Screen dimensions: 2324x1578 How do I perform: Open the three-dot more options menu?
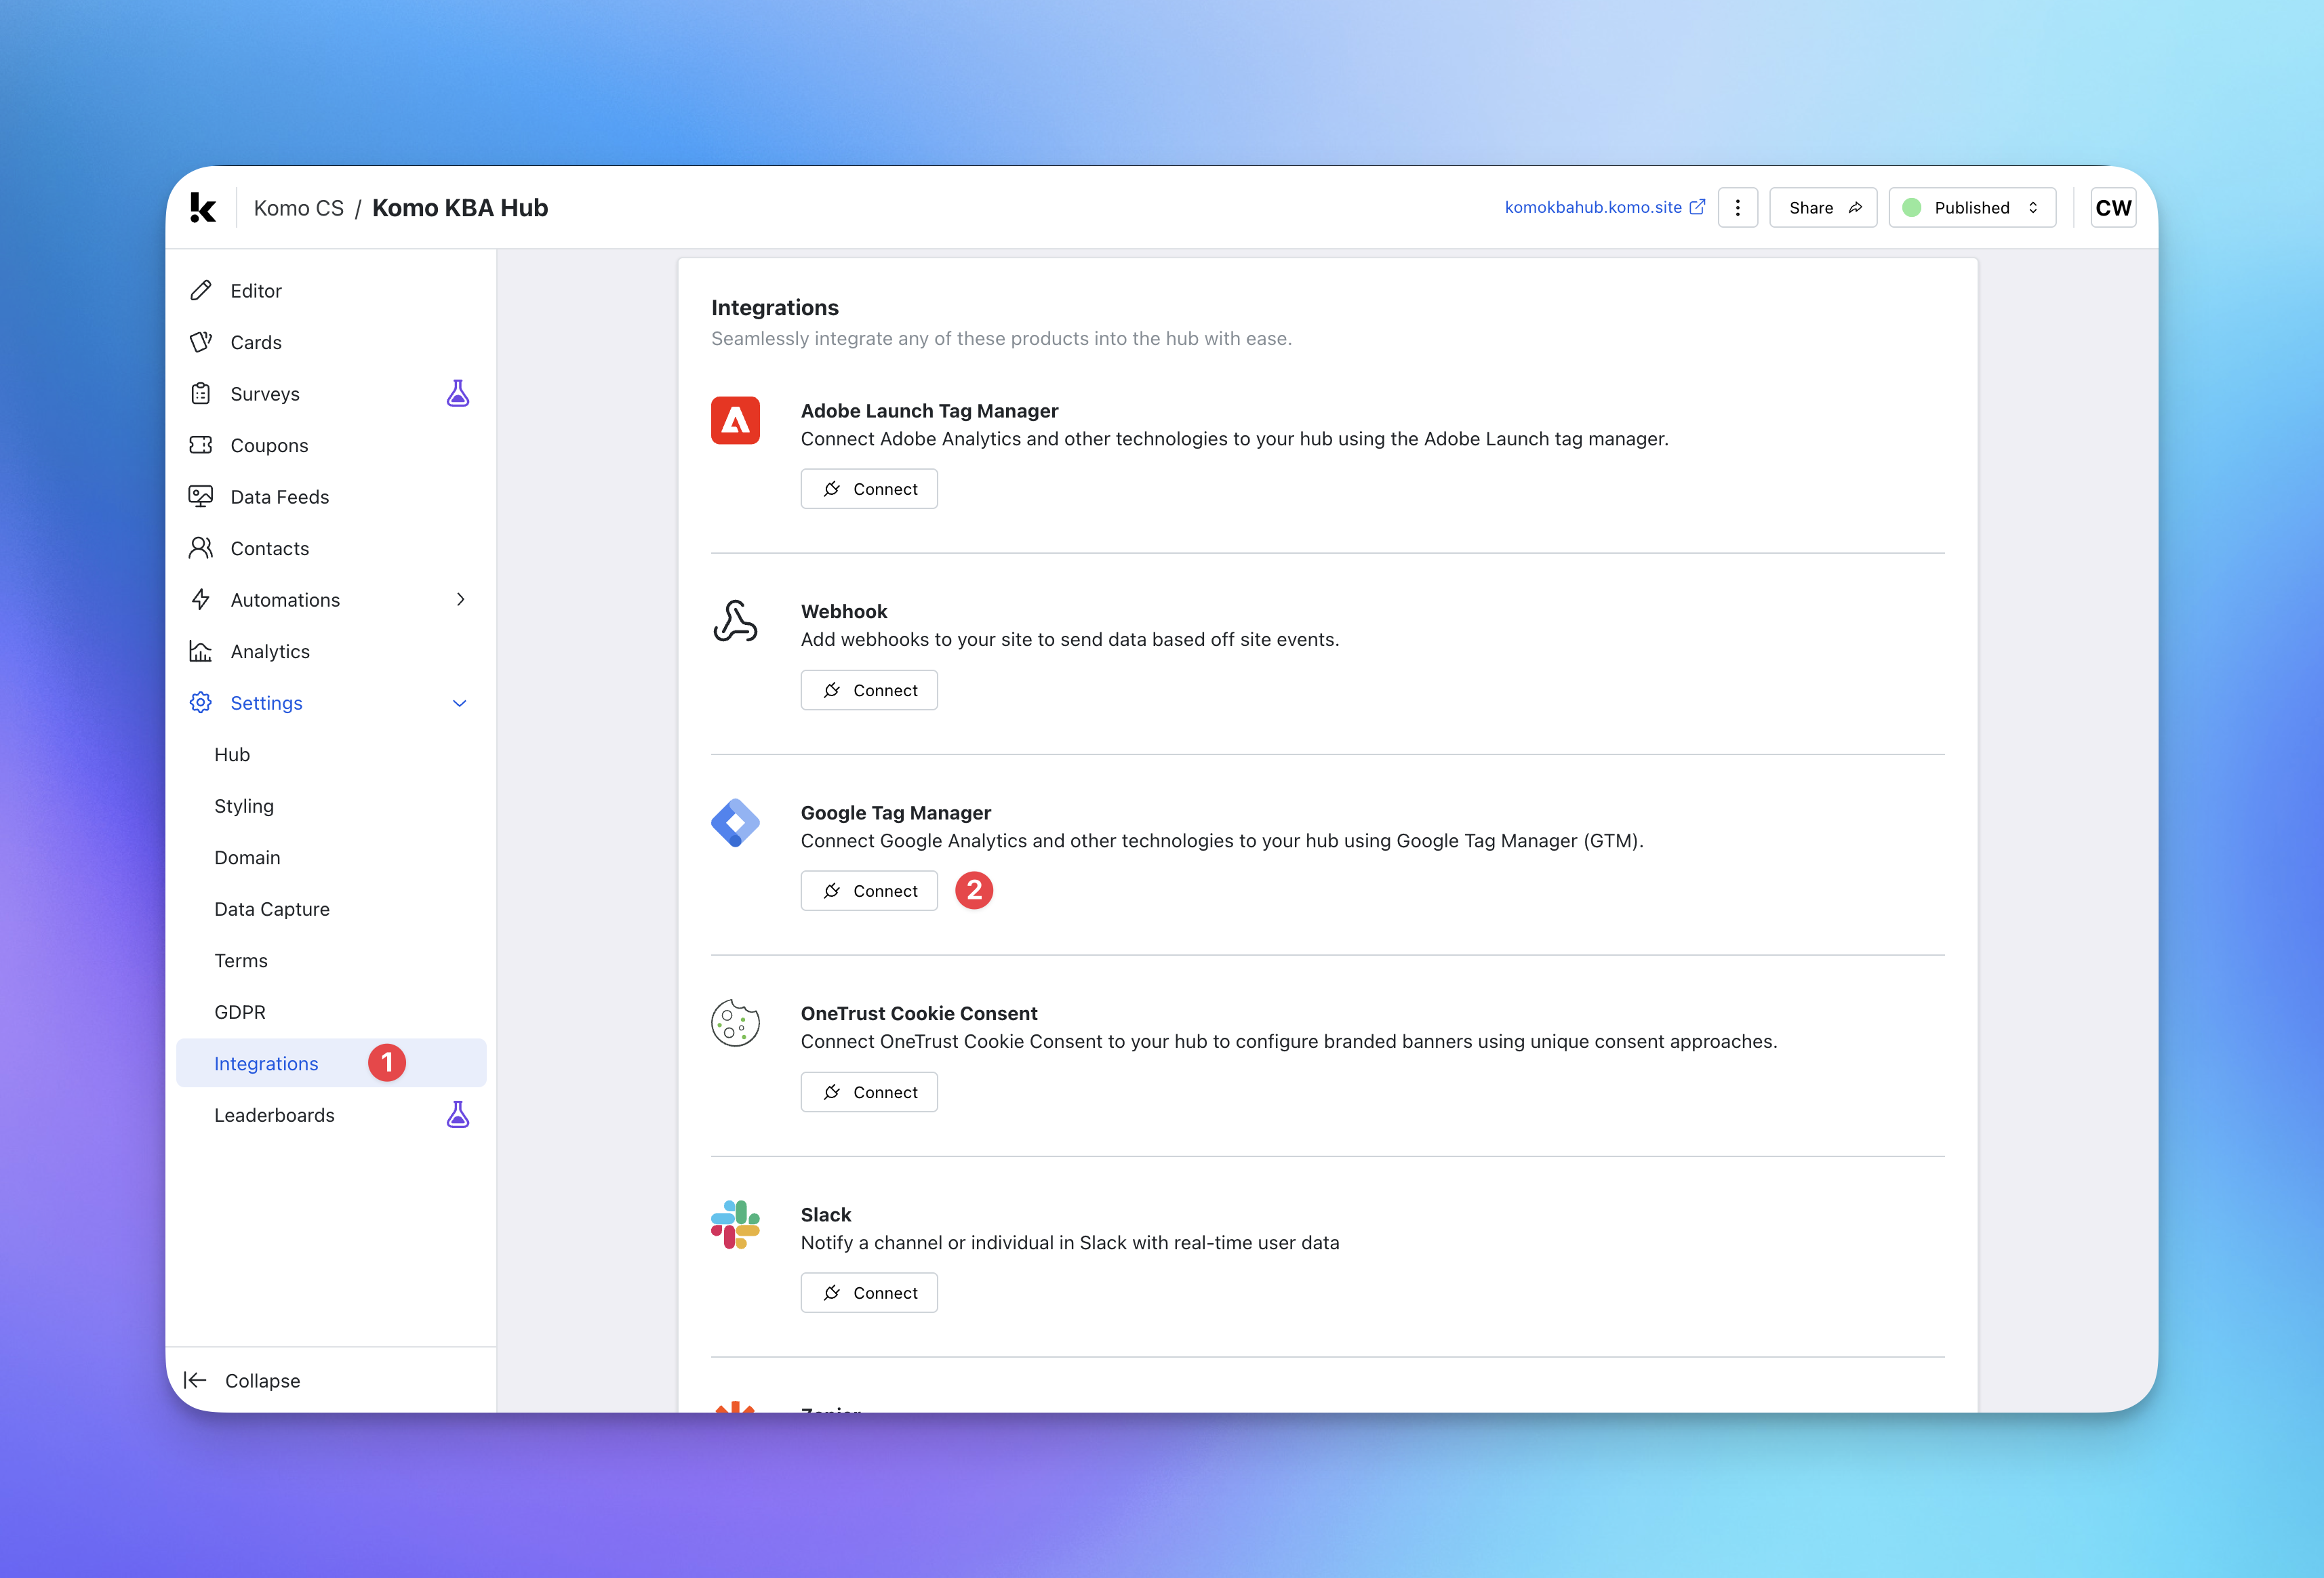(1738, 208)
